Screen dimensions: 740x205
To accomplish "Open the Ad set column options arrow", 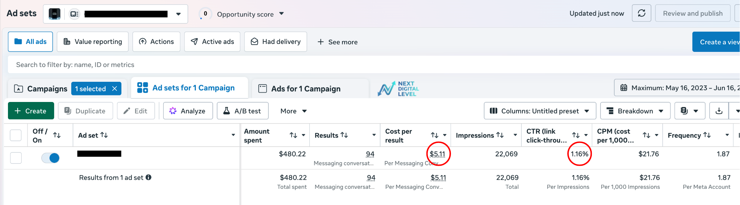I will point(233,135).
